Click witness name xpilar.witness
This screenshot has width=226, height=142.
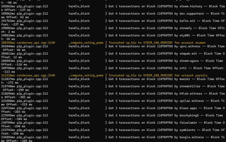click(x=191, y=101)
